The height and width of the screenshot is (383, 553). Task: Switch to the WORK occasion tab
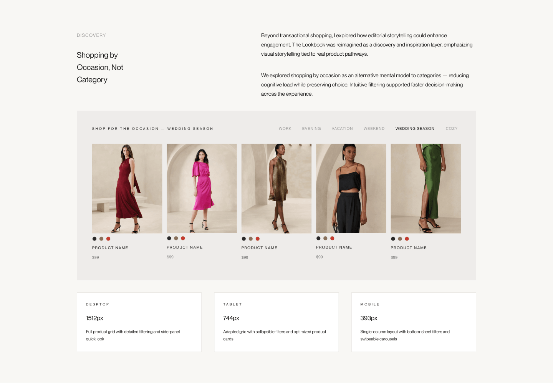(285, 129)
